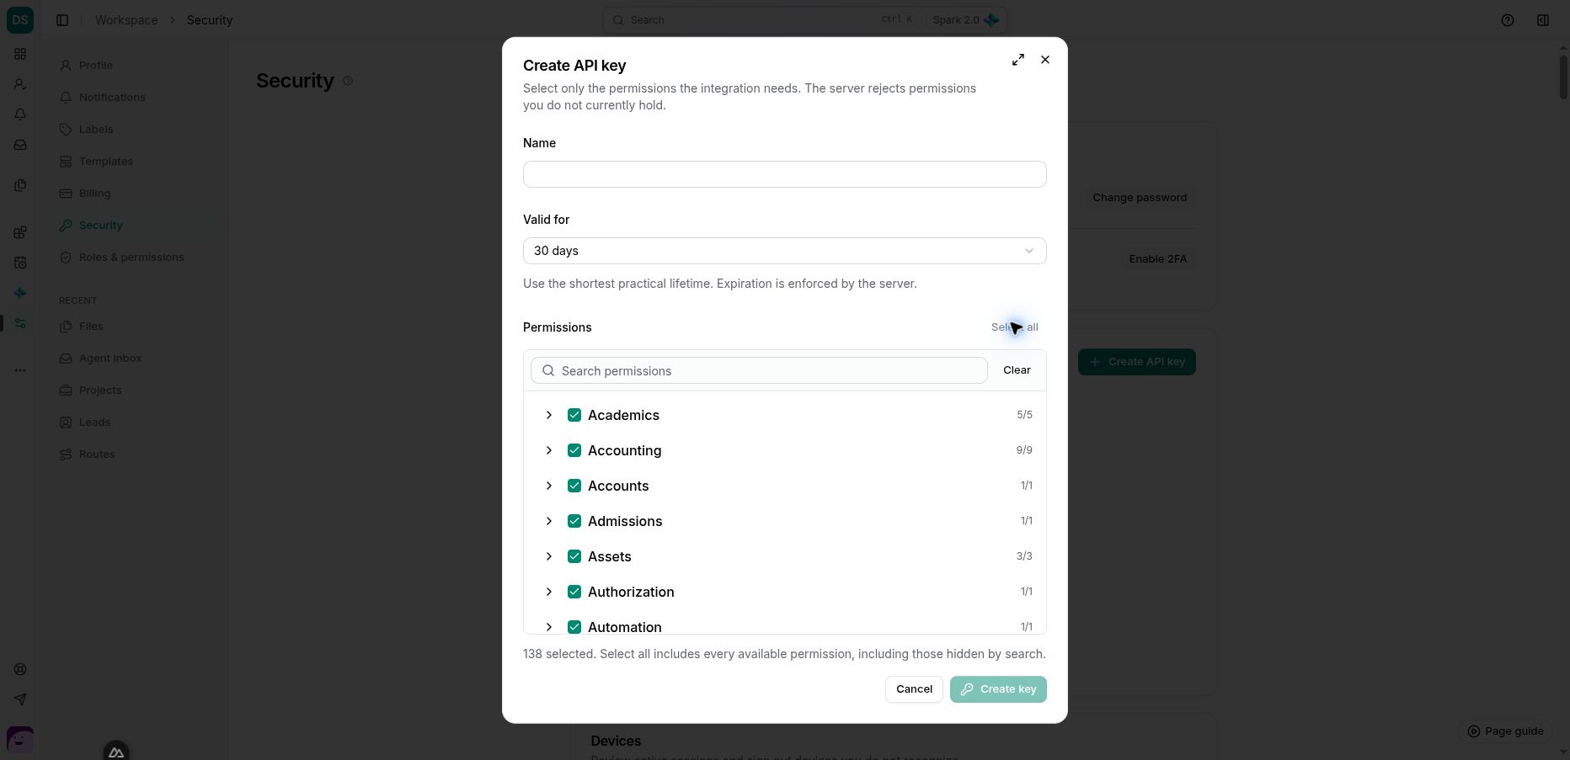Close the Create API key dialog
Image resolution: width=1570 pixels, height=760 pixels.
pos(1045,60)
